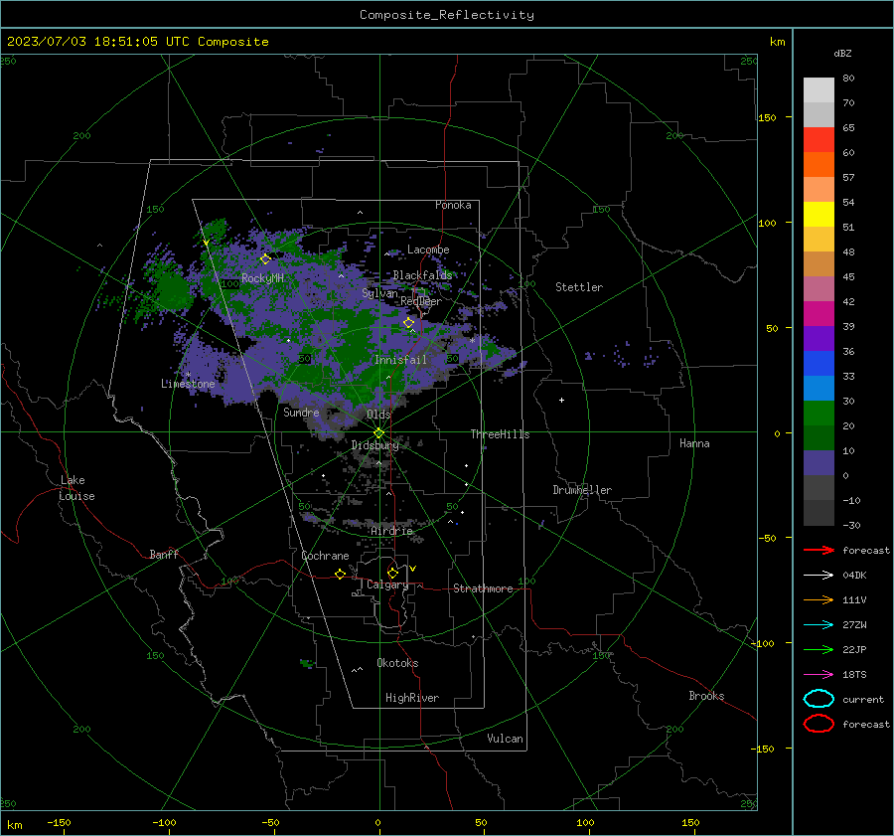Click the Okotoks city label
This screenshot has height=836, width=894.
tap(397, 663)
